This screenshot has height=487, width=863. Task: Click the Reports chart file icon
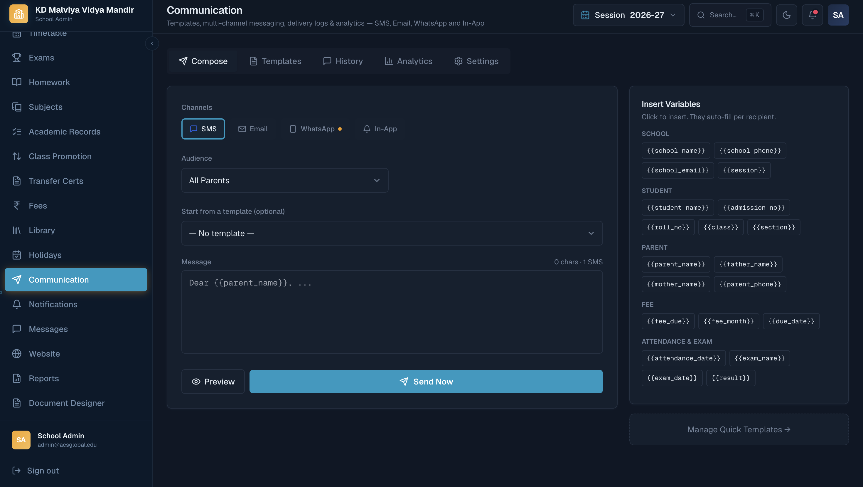(x=17, y=378)
